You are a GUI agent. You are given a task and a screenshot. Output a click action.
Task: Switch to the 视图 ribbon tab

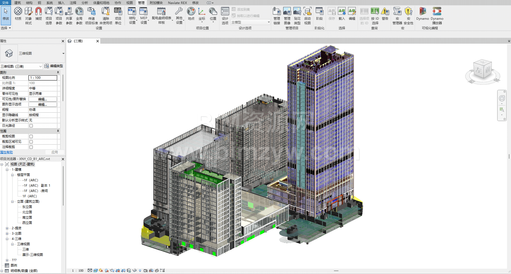tap(129, 3)
